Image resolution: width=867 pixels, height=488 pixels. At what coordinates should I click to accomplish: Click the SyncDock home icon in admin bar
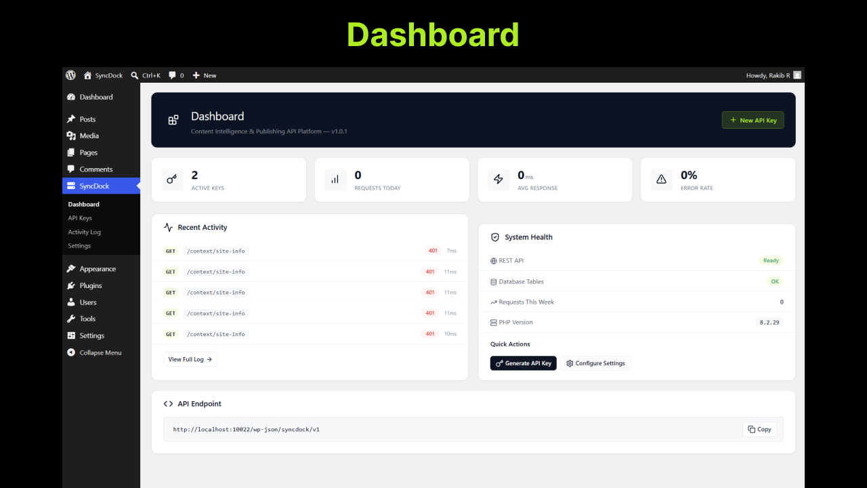(x=87, y=75)
